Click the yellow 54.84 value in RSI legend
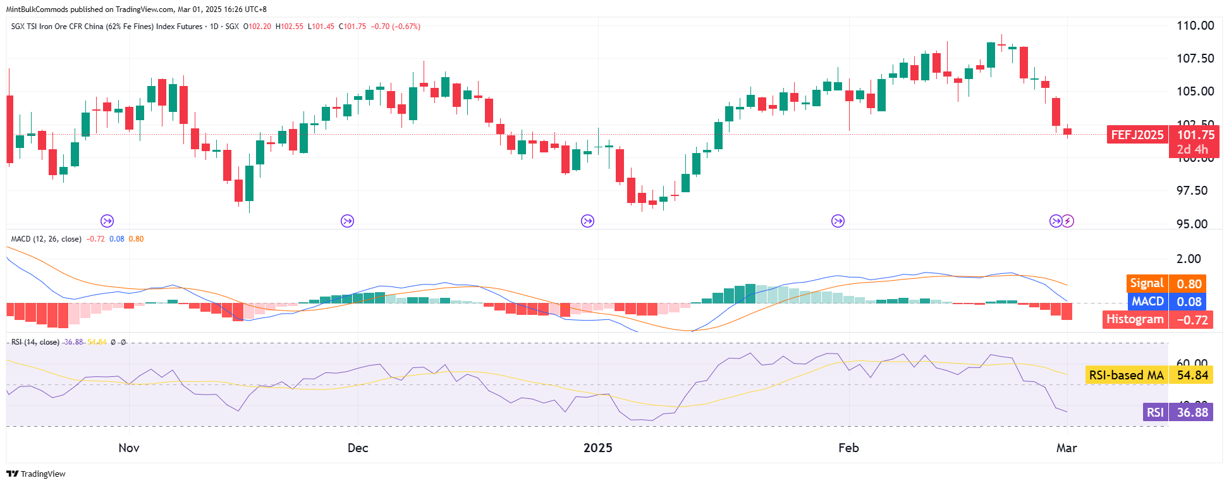1229x485 pixels. click(x=97, y=342)
